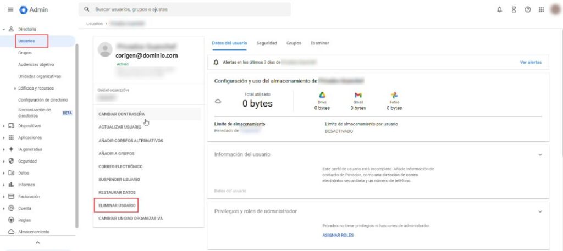This screenshot has width=563, height=251.
Task: Open Configuración de directorio
Action: pos(43,100)
